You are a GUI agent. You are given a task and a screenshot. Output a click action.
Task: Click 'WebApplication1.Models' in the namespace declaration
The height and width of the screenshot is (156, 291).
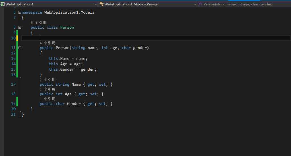[x=69, y=12]
